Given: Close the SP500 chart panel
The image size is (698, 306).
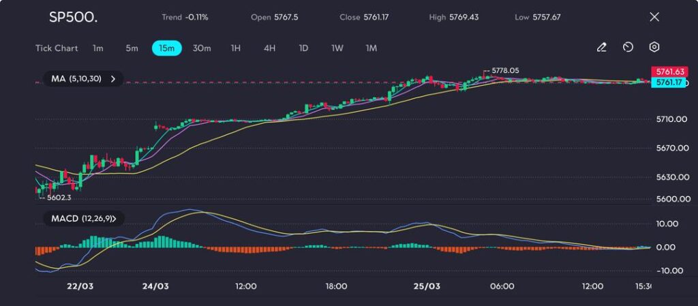Looking at the screenshot, I should [x=654, y=17].
